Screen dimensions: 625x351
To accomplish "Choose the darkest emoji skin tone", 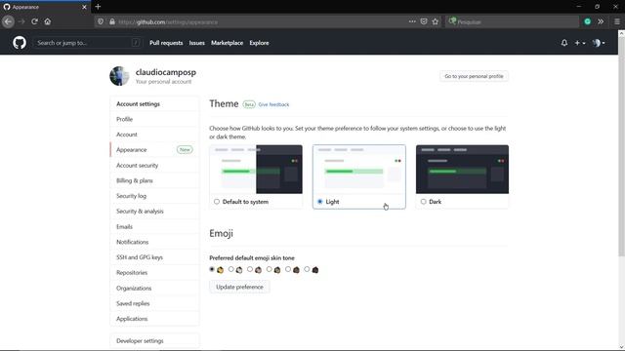I will tap(307, 269).
